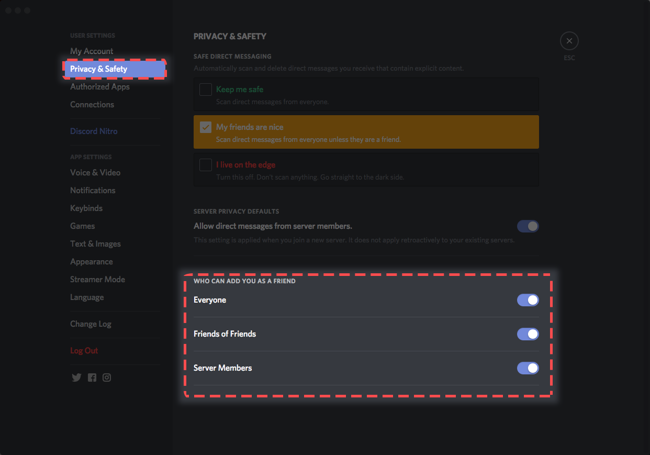This screenshot has width=650, height=455.
Task: Open the Instagram social icon link
Action: (107, 378)
